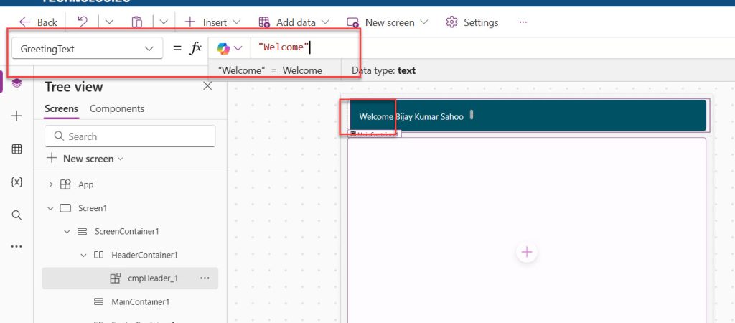
Task: Expand the App tree node
Action: [x=51, y=184]
